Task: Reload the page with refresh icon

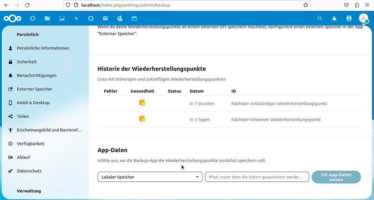Action: pyautogui.click(x=28, y=5)
